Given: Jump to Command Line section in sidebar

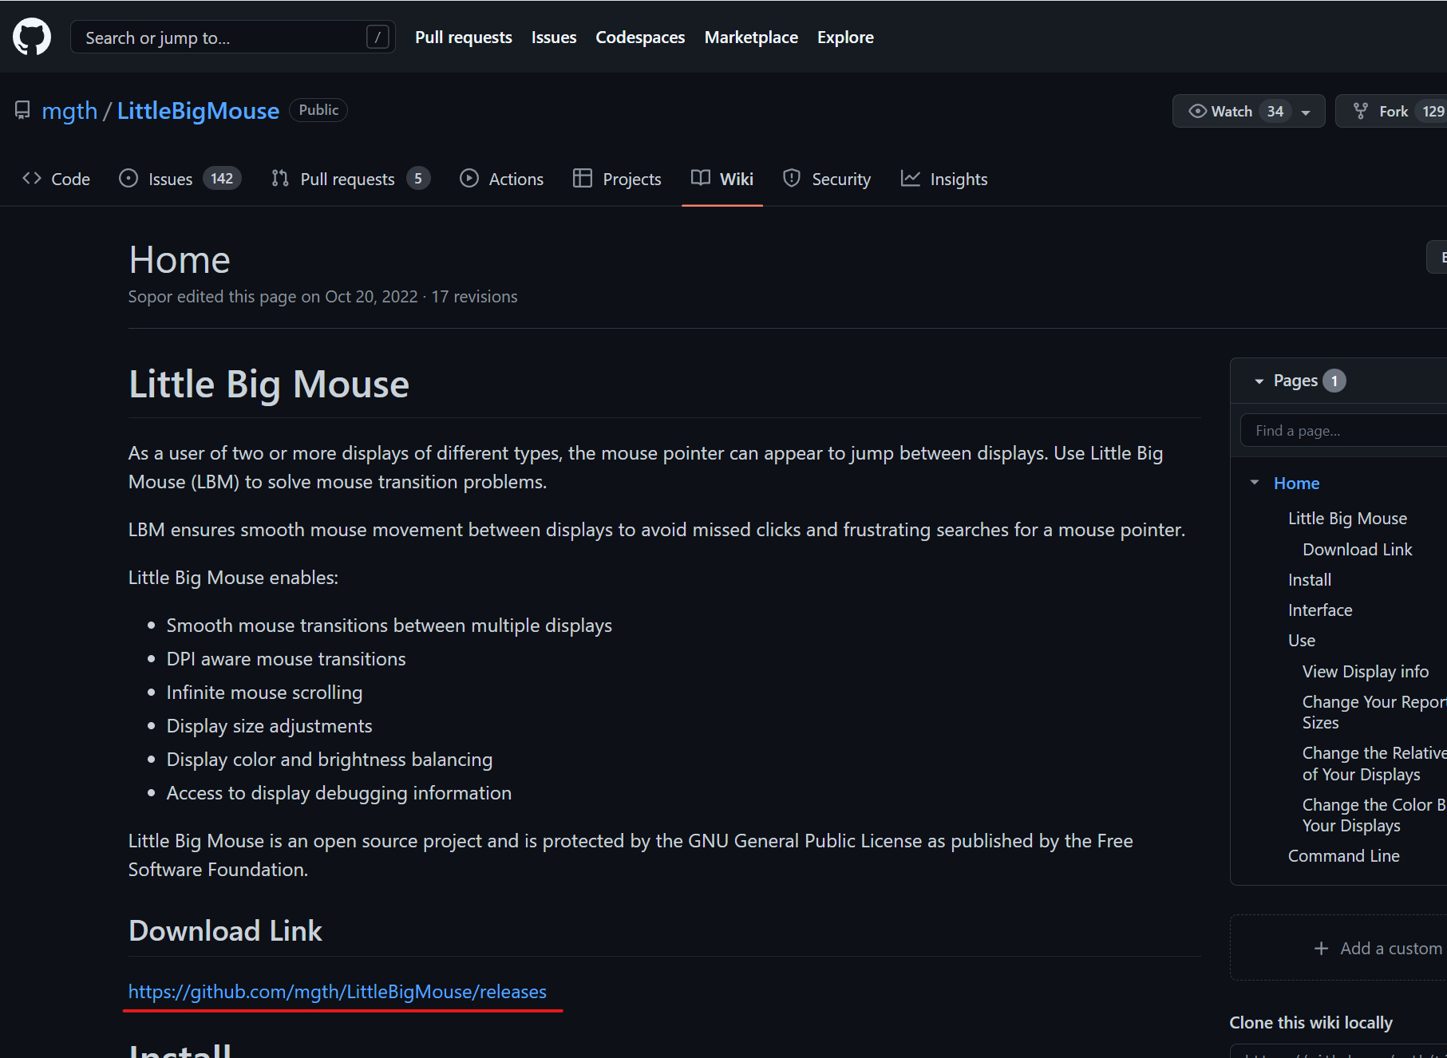Looking at the screenshot, I should click(1343, 856).
